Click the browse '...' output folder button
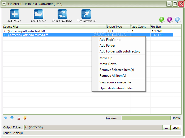 (166, 128)
